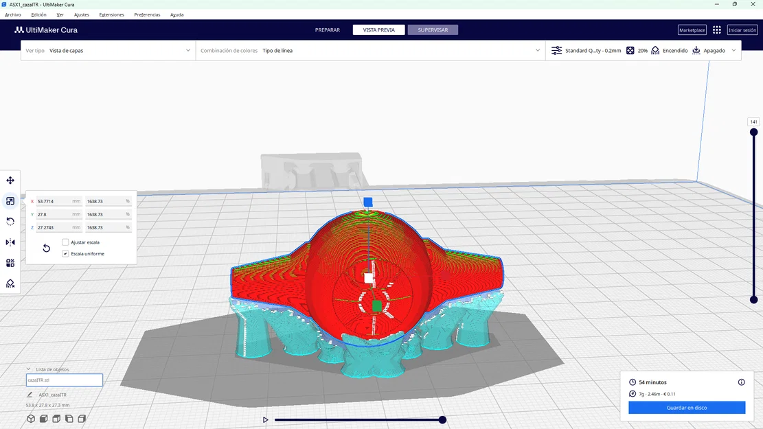Collapse Lista de objetos section
Image resolution: width=763 pixels, height=429 pixels.
tap(28, 369)
